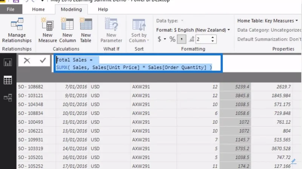Click decimal places input field

[x=203, y=40]
